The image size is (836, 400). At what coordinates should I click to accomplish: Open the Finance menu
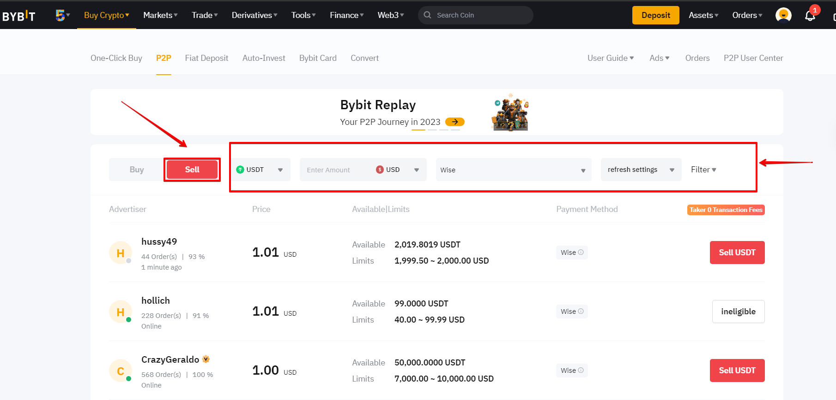click(347, 15)
